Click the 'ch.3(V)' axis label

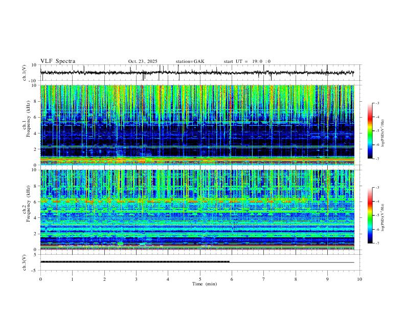click(25, 263)
